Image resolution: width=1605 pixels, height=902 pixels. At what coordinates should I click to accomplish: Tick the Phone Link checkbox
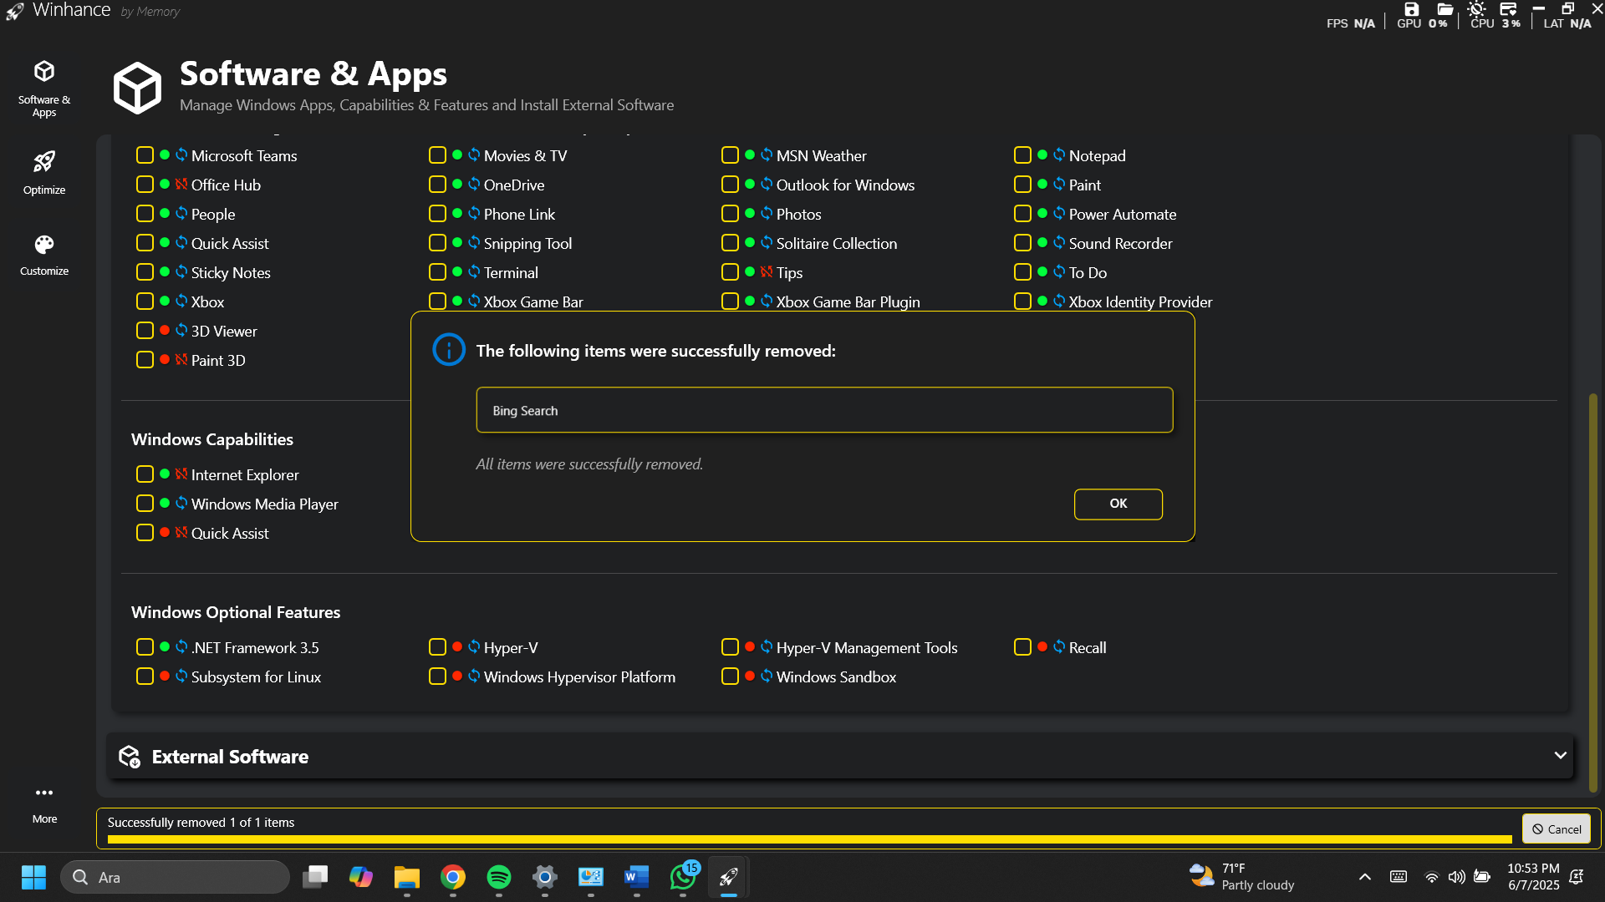[437, 214]
